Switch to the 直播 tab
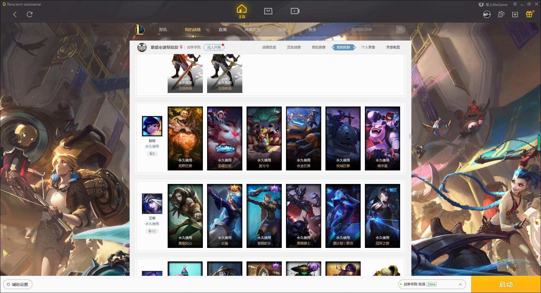 223,30
